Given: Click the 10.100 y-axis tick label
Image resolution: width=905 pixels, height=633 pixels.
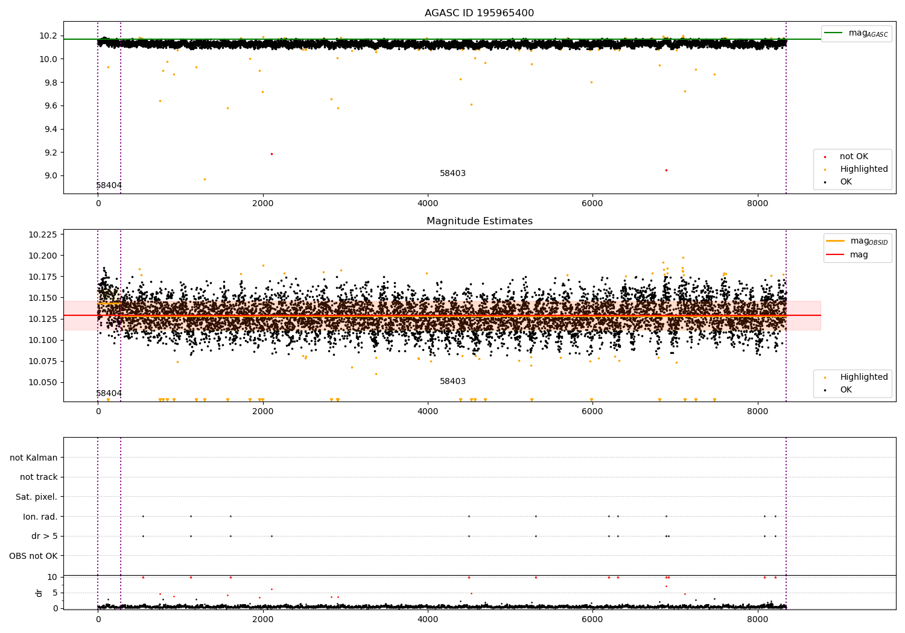Looking at the screenshot, I should pyautogui.click(x=43, y=340).
